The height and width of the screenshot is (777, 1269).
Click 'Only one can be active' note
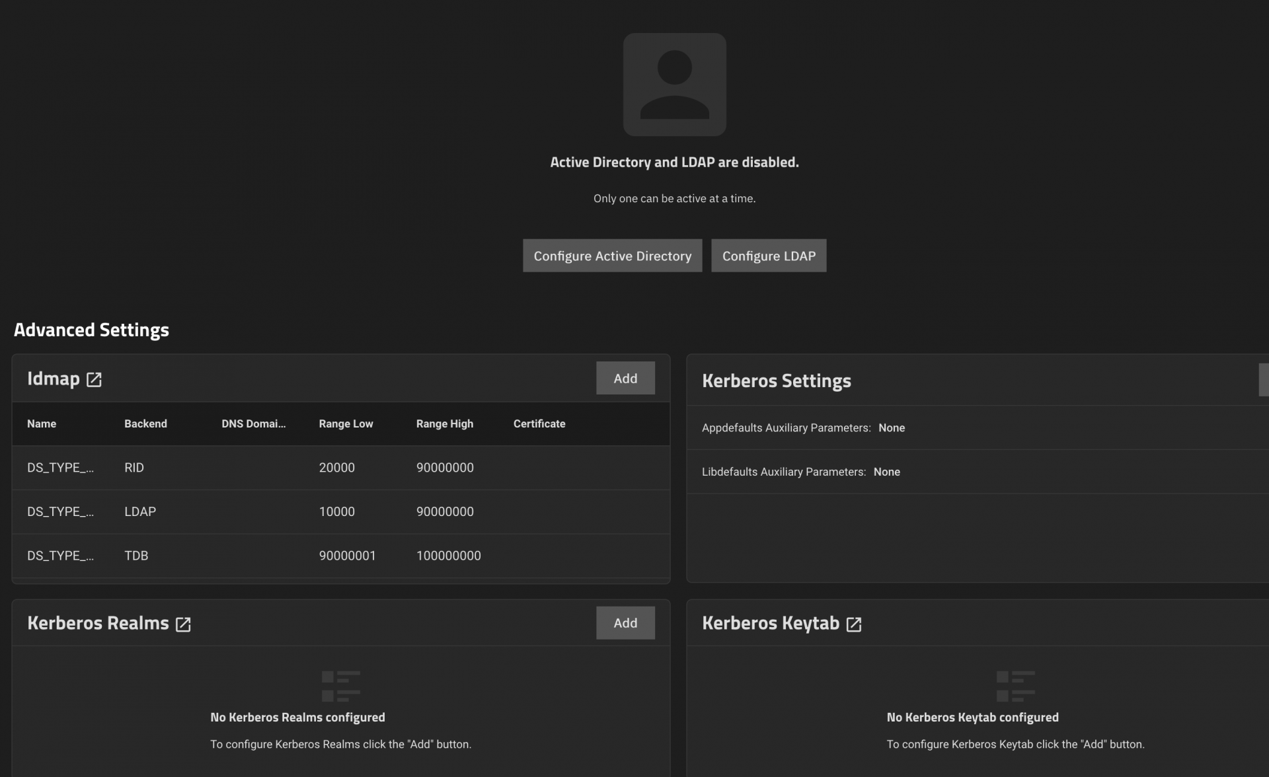(x=674, y=199)
